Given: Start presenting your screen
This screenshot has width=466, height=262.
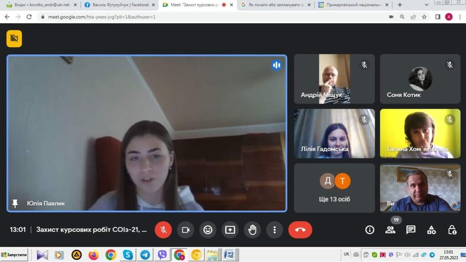Looking at the screenshot, I should (230, 230).
